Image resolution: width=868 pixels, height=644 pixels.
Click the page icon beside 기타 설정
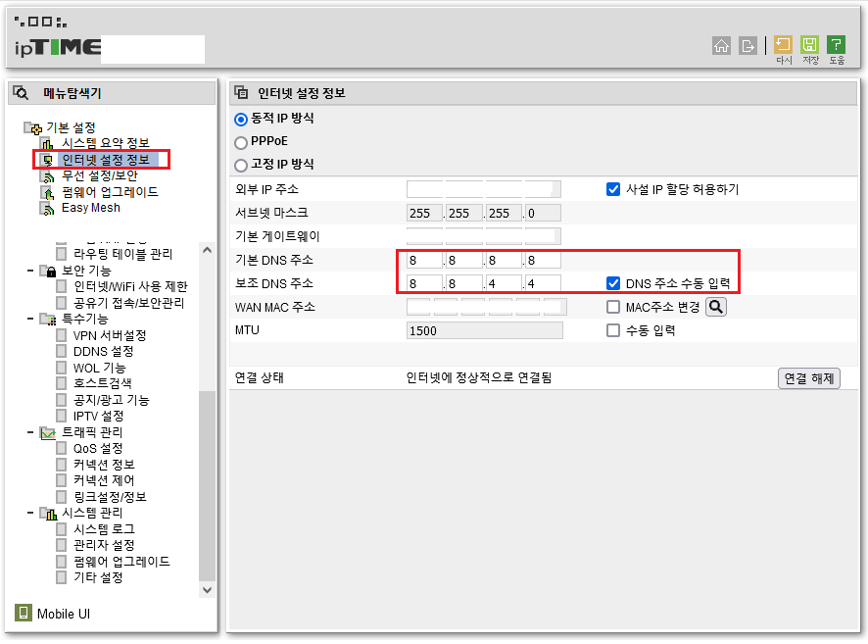coord(62,577)
